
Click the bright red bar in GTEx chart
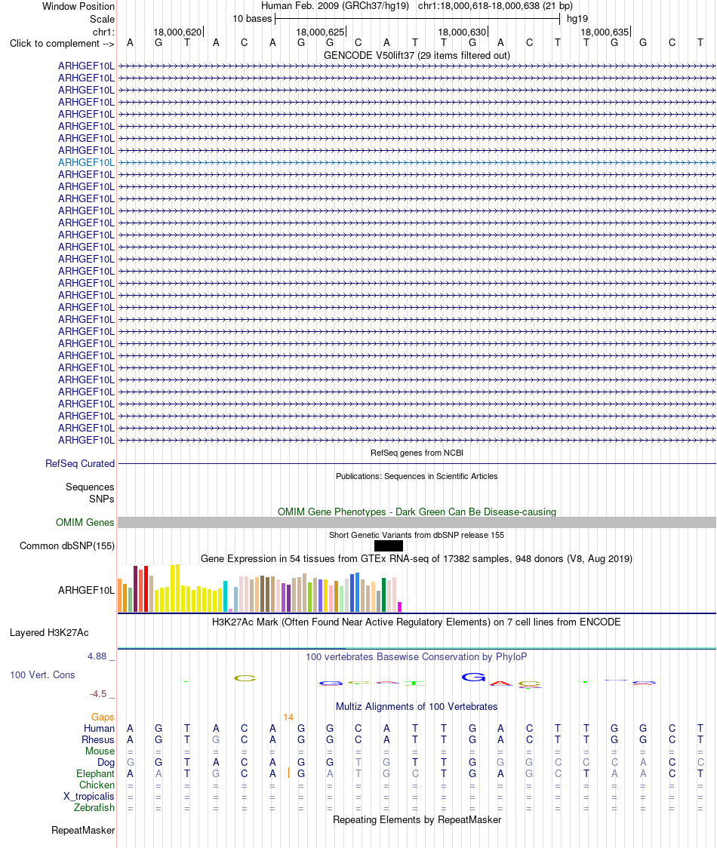[146, 589]
